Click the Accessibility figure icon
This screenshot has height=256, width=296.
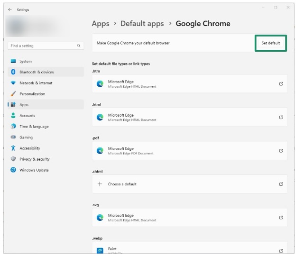point(13,148)
